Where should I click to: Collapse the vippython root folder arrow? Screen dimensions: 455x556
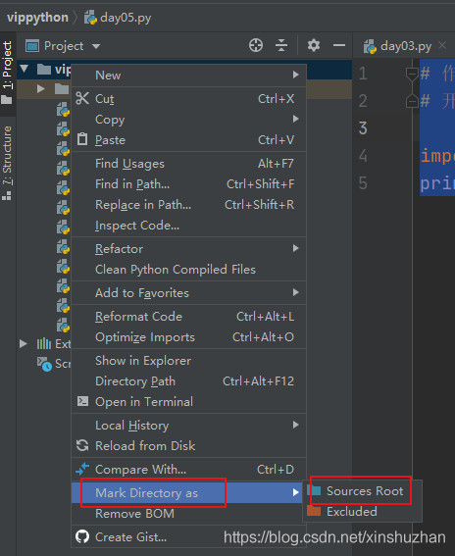coord(25,69)
